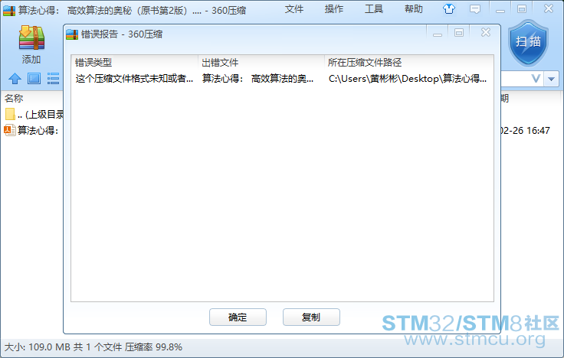The height and width of the screenshot is (358, 564).
Task: Select error text 这个压缩文件格式未知或者...
Action: [135, 79]
